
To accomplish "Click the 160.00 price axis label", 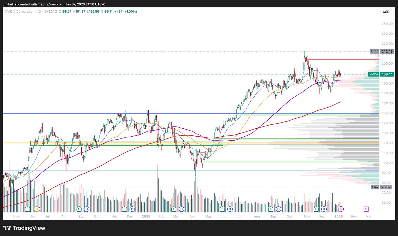I will click(x=387, y=103).
